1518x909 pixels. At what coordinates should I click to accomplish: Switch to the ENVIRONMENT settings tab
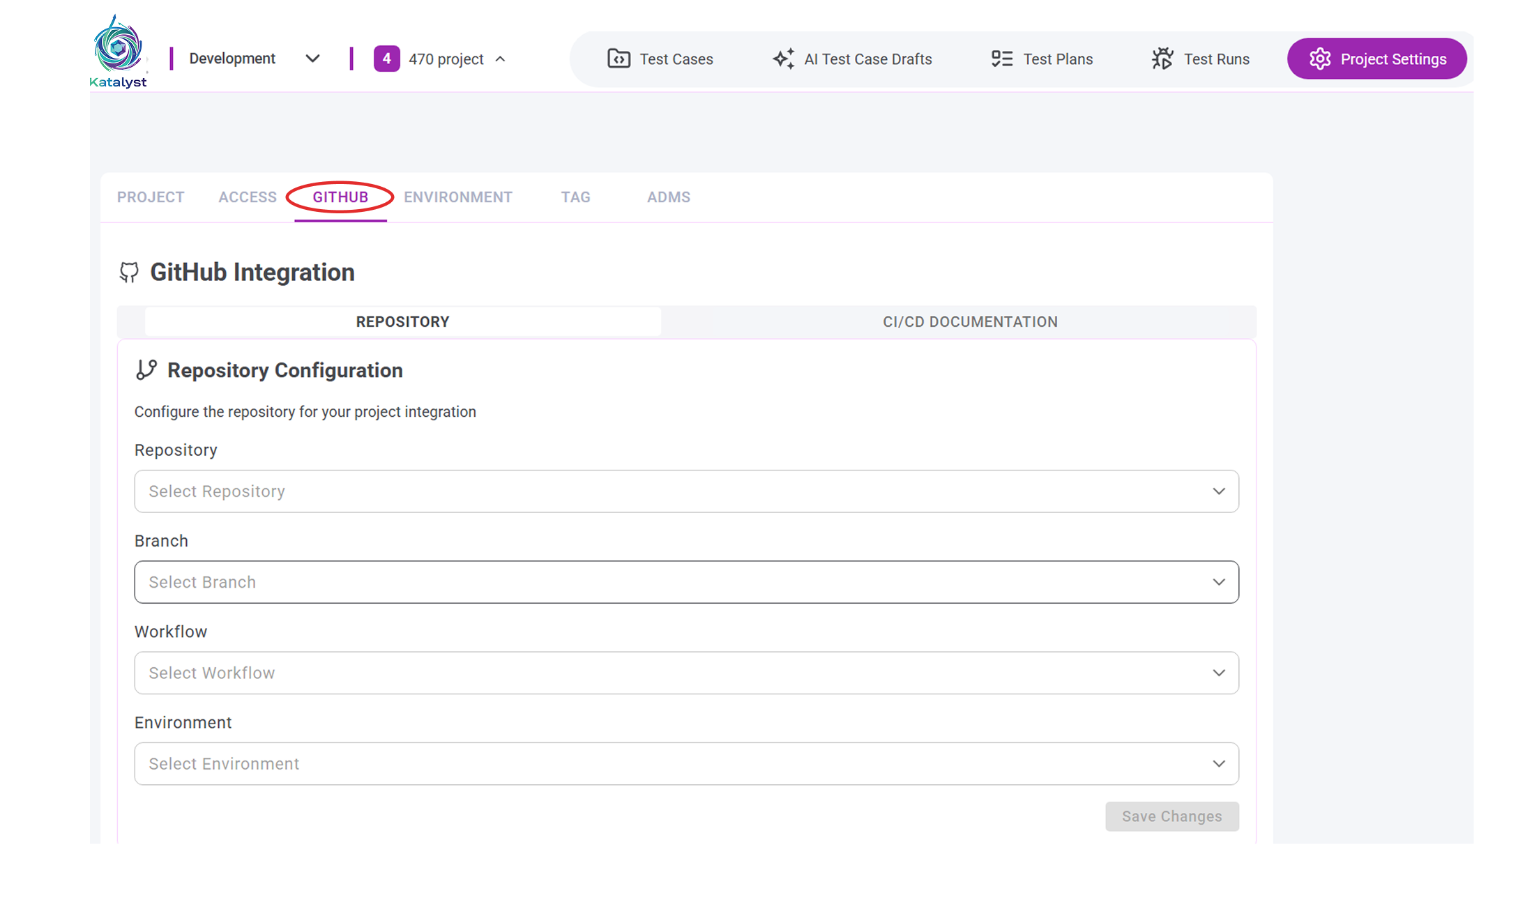[x=458, y=197]
